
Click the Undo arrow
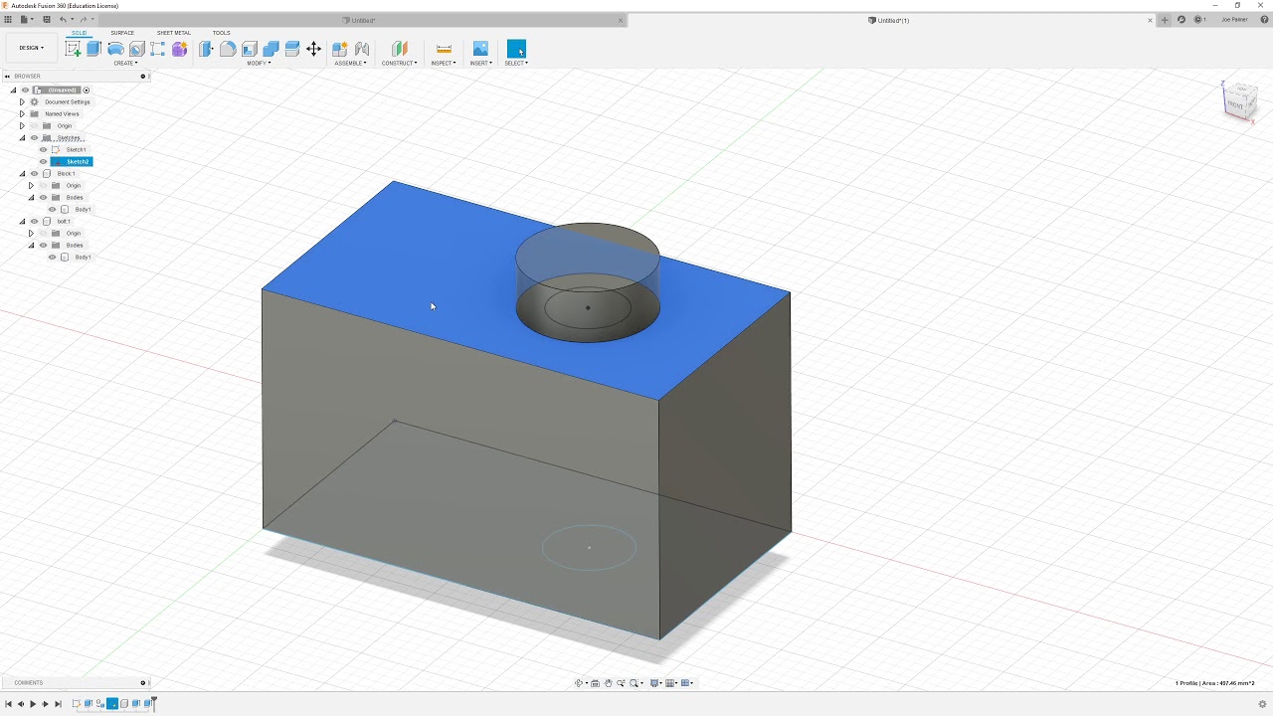pos(63,19)
